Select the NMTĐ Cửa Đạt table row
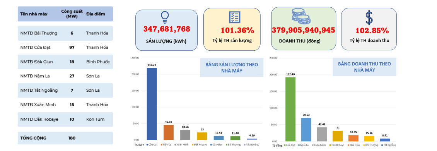This screenshot has height=151, width=437. (65, 48)
